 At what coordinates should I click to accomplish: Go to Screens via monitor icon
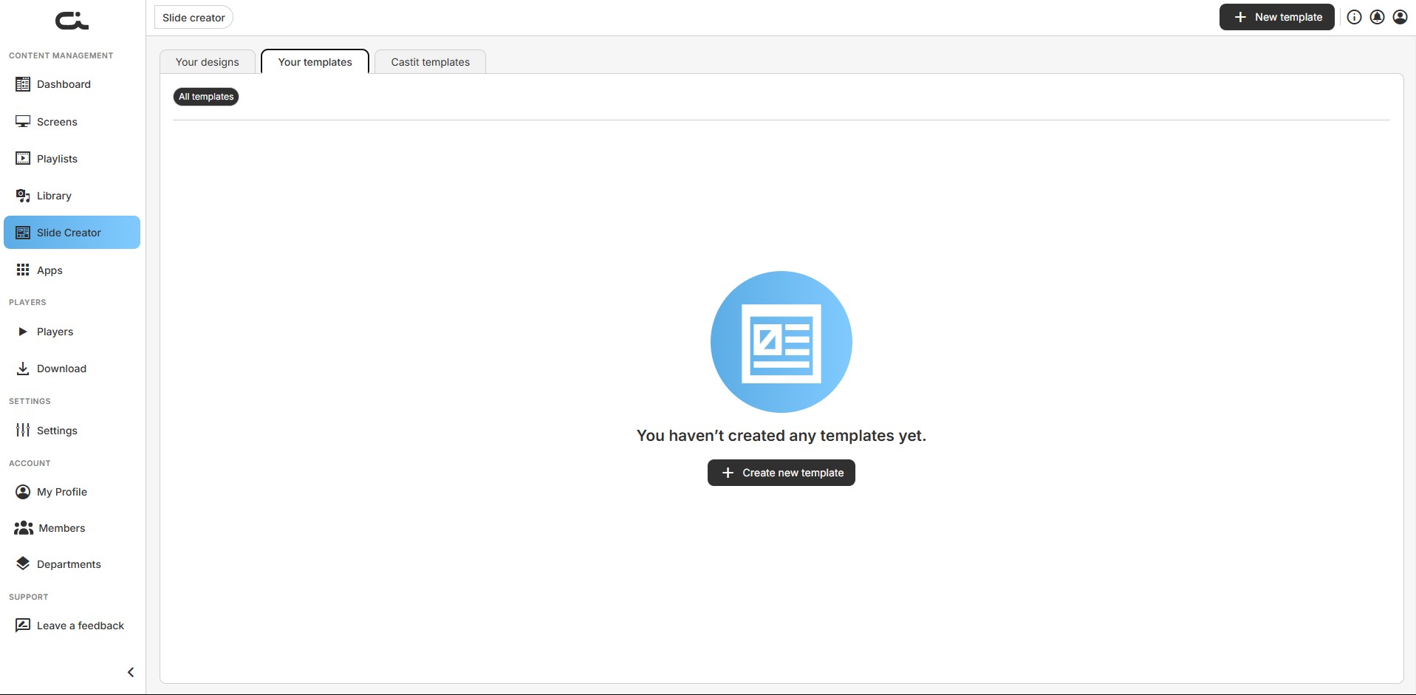tap(23, 122)
